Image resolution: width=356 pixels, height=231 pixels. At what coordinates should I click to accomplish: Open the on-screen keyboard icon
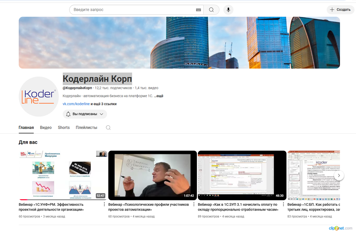[198, 10]
